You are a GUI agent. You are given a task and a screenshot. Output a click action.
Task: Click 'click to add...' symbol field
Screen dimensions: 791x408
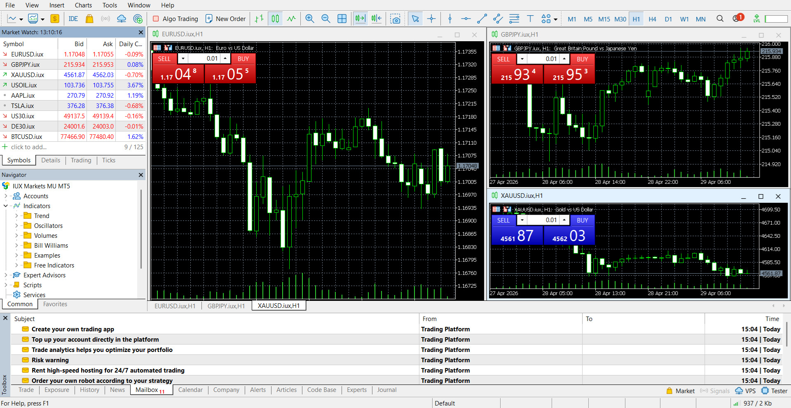[x=29, y=147]
